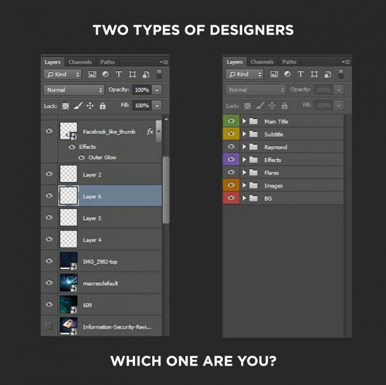Click adjustment layer filter icon in left panel
The image size is (386, 385).
tap(106, 74)
